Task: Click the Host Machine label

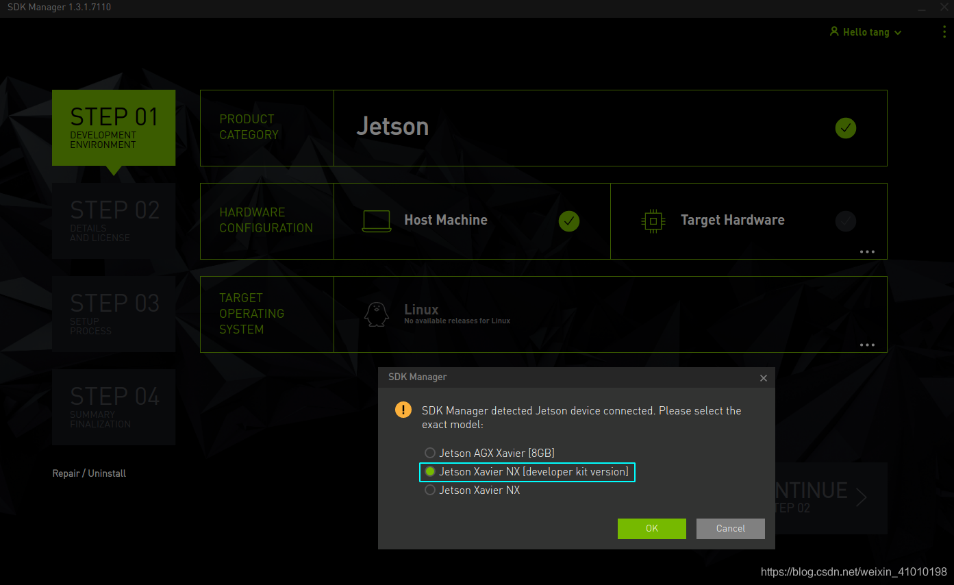Action: tap(446, 220)
